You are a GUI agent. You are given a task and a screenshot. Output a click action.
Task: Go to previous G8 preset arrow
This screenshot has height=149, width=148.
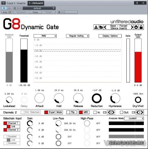click(105, 27)
